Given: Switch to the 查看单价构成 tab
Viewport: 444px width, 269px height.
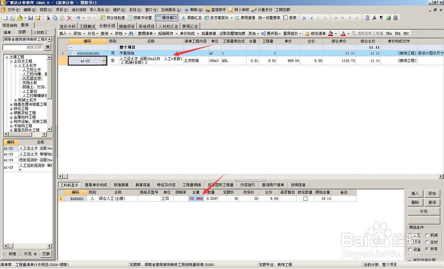Looking at the screenshot, I should click(96, 185).
